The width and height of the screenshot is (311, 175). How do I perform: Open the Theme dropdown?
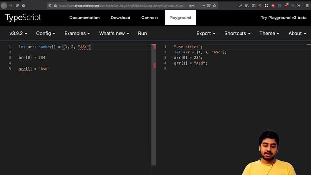(x=269, y=33)
